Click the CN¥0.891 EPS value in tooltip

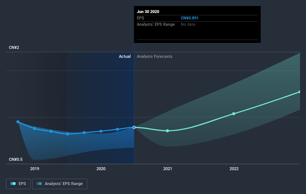click(x=189, y=18)
